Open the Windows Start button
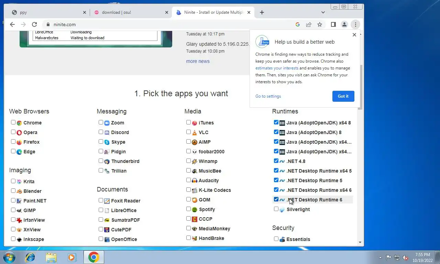 9,257
